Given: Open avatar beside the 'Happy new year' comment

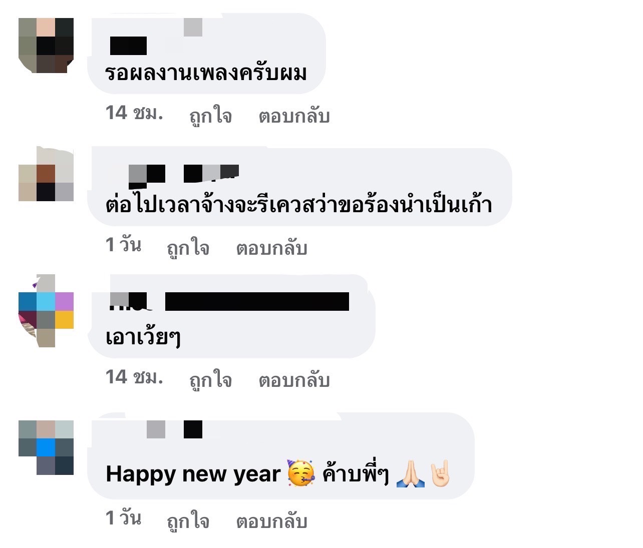Looking at the screenshot, I should [x=46, y=447].
